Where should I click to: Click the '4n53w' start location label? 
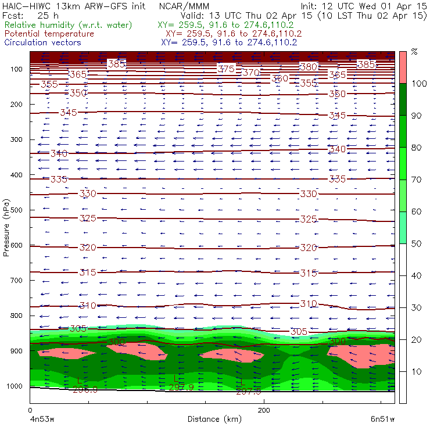tap(42, 419)
